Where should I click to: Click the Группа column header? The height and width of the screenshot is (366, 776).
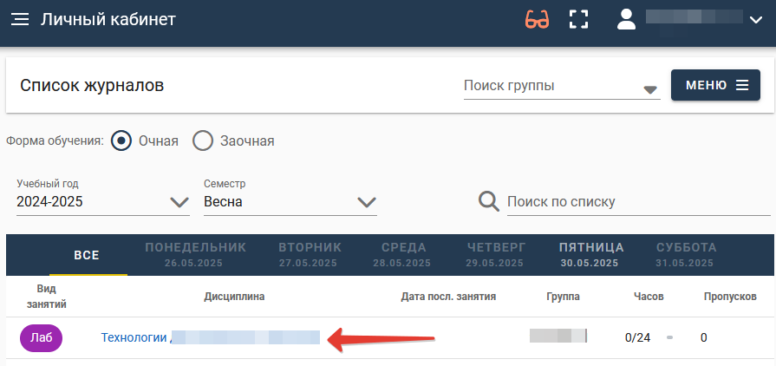564,297
